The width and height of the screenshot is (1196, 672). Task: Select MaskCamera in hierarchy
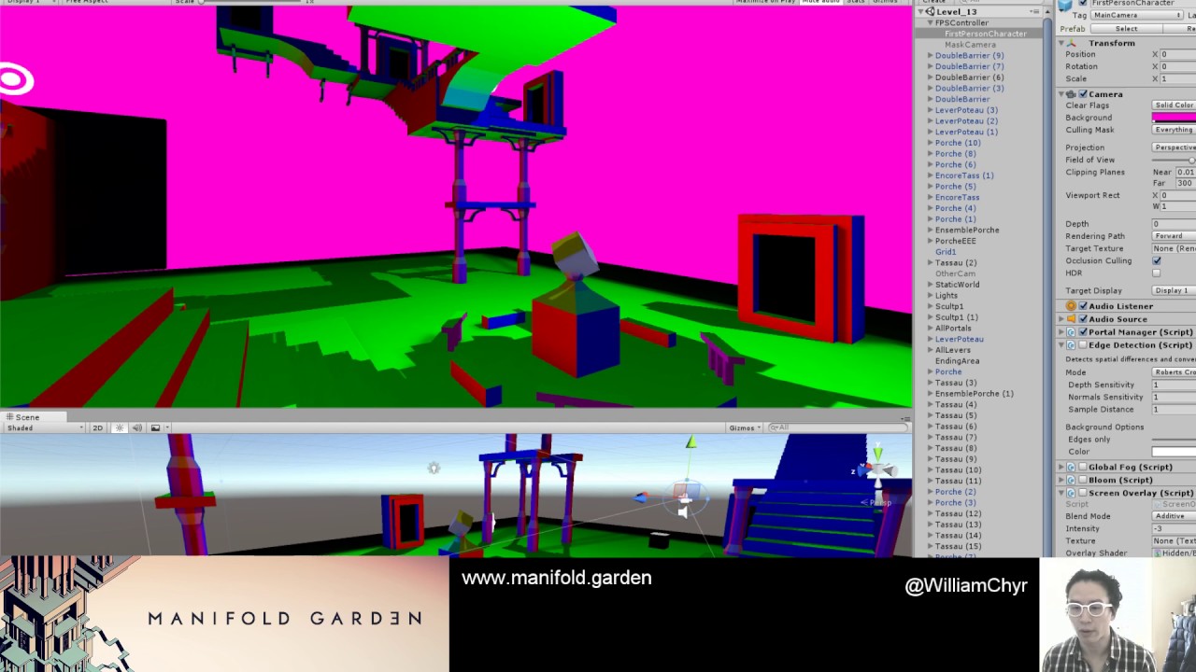[x=970, y=45]
